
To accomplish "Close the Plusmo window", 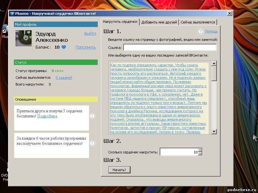I will pyautogui.click(x=229, y=14).
